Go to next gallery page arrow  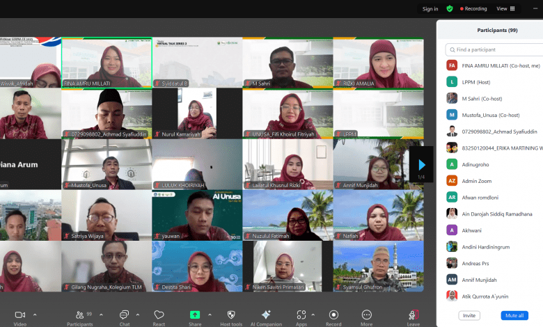coord(421,165)
